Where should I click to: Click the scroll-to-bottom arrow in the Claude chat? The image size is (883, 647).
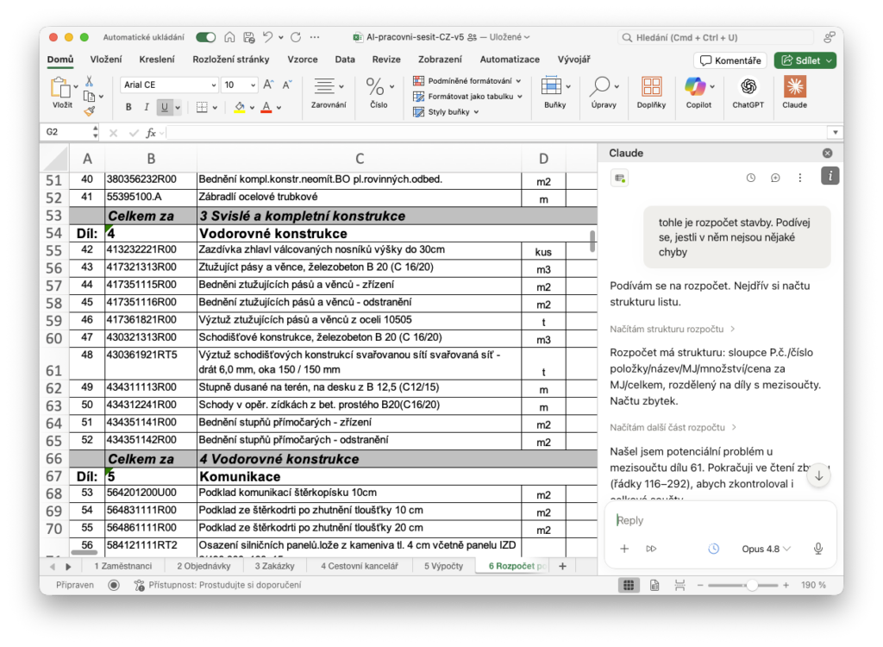pos(819,475)
